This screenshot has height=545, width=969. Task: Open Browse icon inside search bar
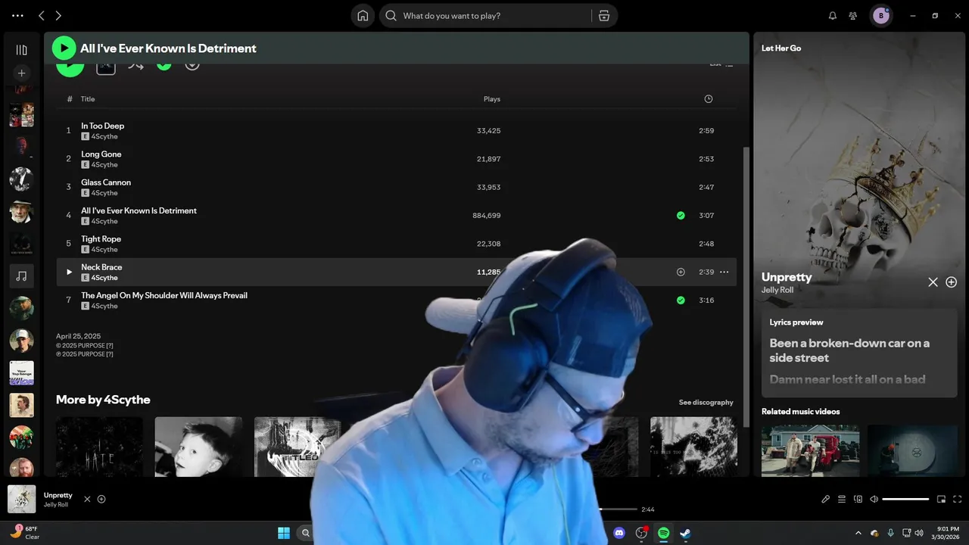tap(604, 16)
